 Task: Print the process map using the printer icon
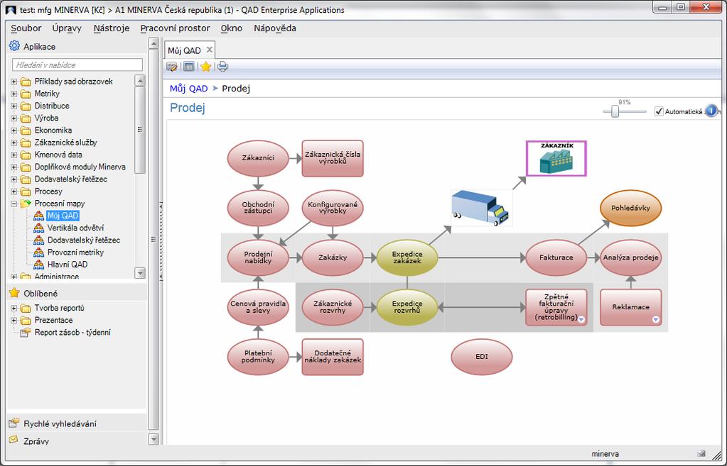tap(222, 67)
